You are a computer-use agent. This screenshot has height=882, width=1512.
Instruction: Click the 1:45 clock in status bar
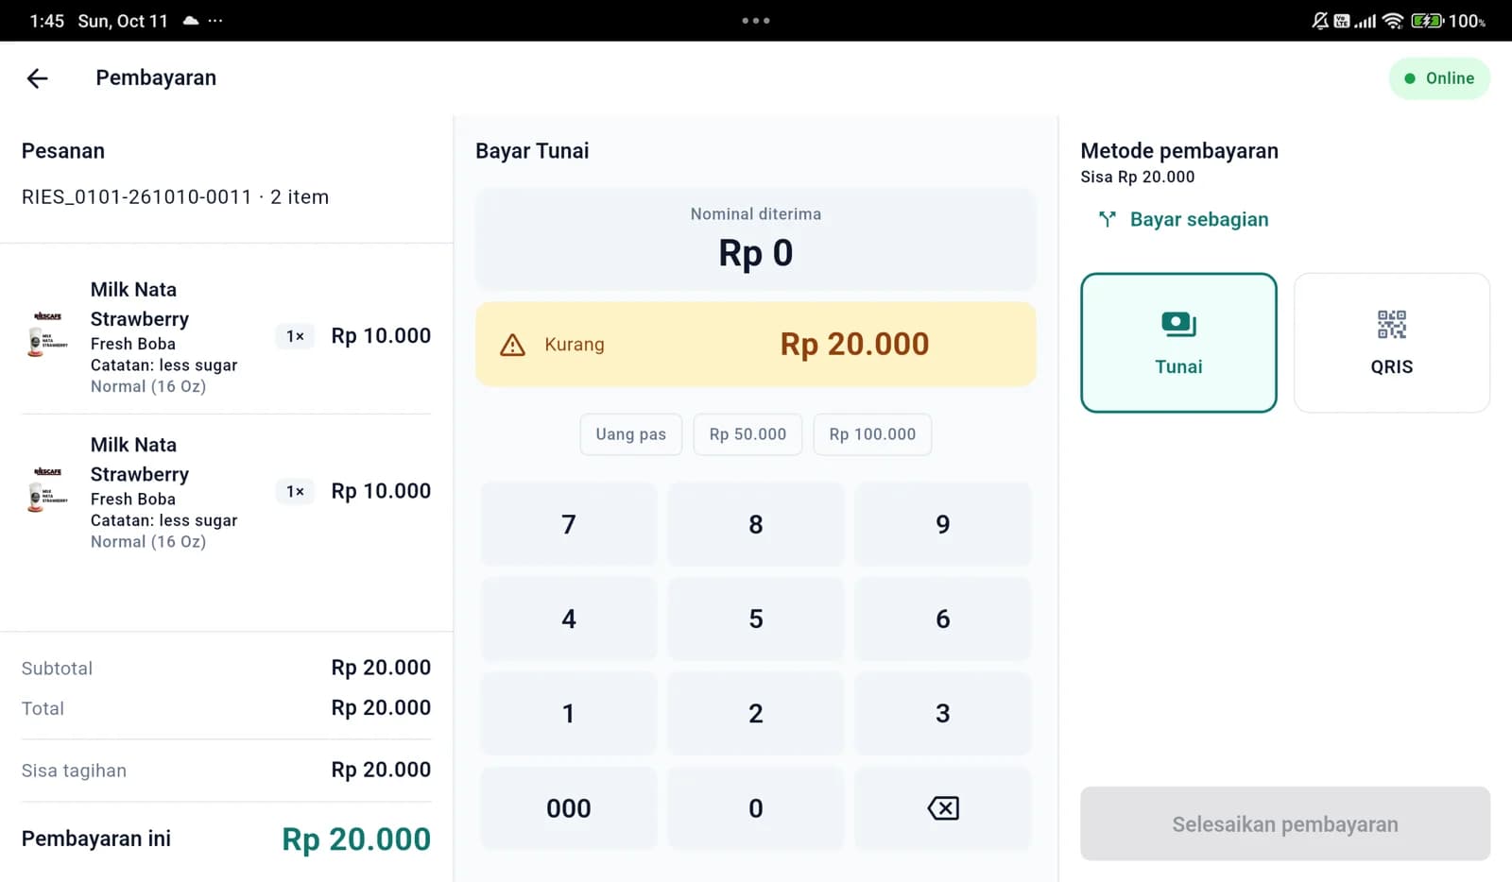(x=46, y=21)
